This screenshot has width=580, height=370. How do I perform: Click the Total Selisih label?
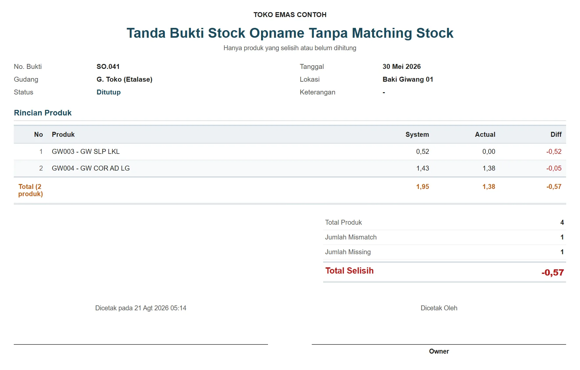349,271
